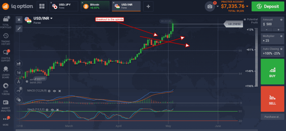The height and width of the screenshot is (131, 286).
Task: Click the camera profile icon
Action: [x=210, y=6]
